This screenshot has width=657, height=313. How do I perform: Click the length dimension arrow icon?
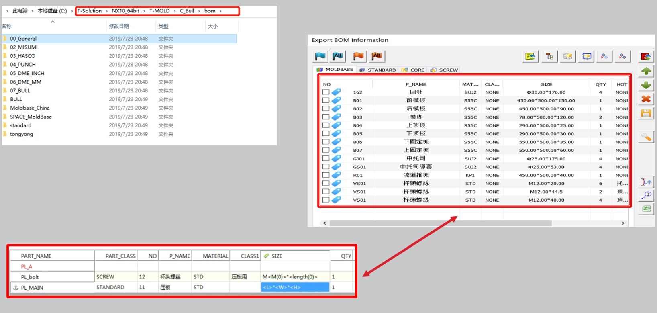(646, 182)
